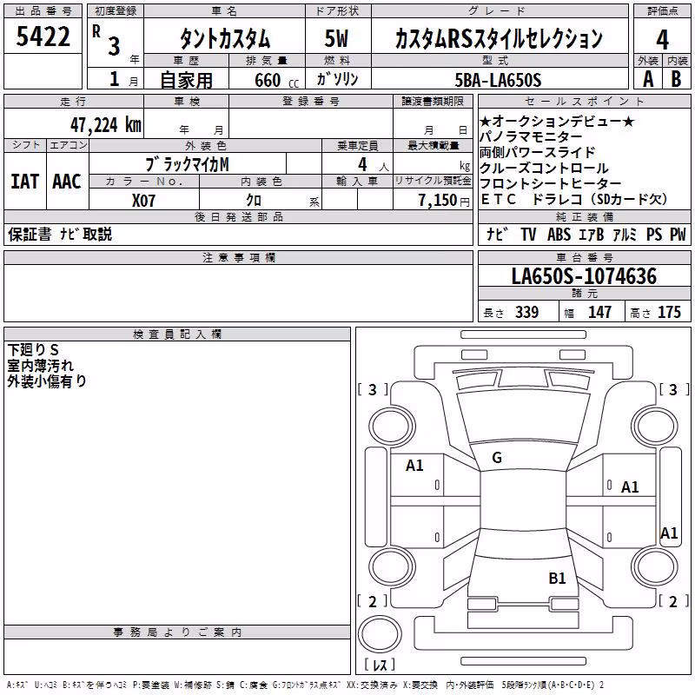Click 注意事項欄 section header

point(238,257)
